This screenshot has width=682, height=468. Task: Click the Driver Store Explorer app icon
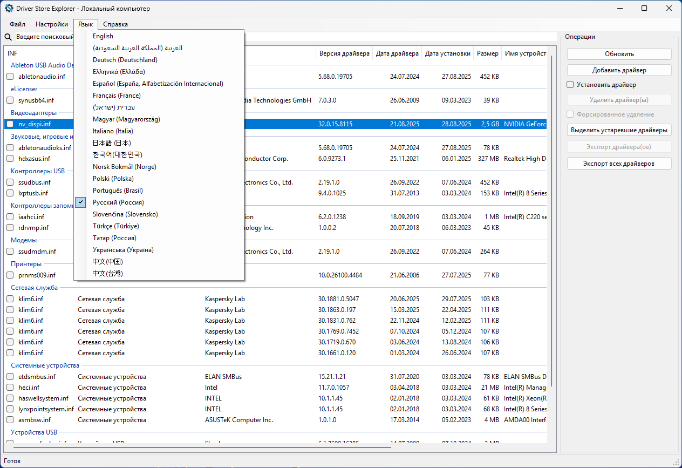(x=9, y=9)
